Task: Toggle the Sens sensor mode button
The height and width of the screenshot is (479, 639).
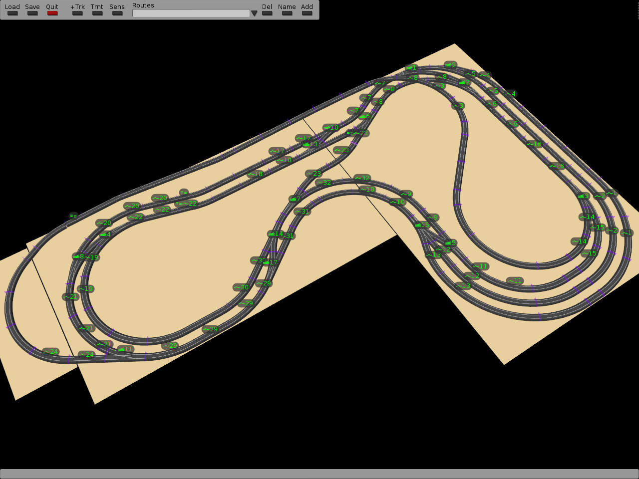Action: [x=117, y=13]
